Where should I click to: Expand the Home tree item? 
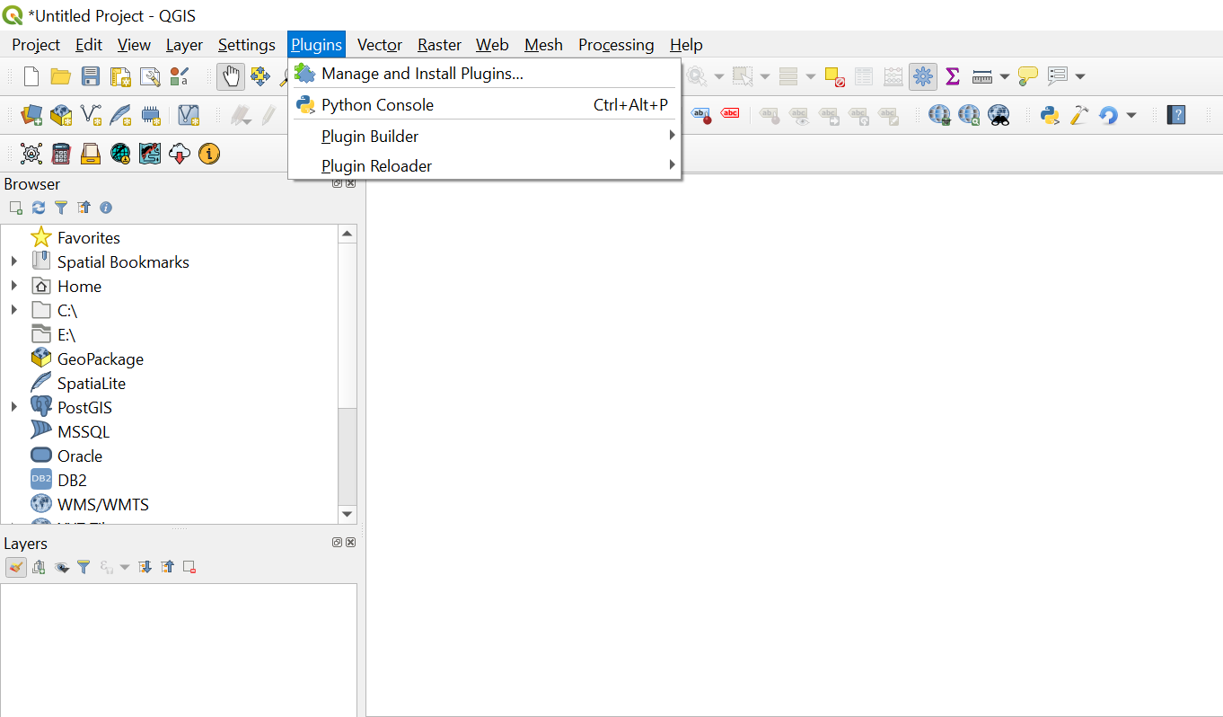[x=14, y=286]
